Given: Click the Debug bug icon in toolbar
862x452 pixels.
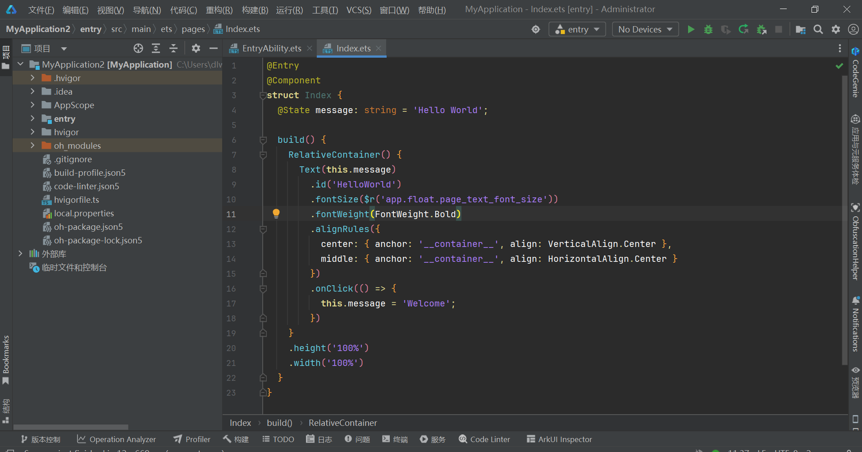Looking at the screenshot, I should click(708, 29).
